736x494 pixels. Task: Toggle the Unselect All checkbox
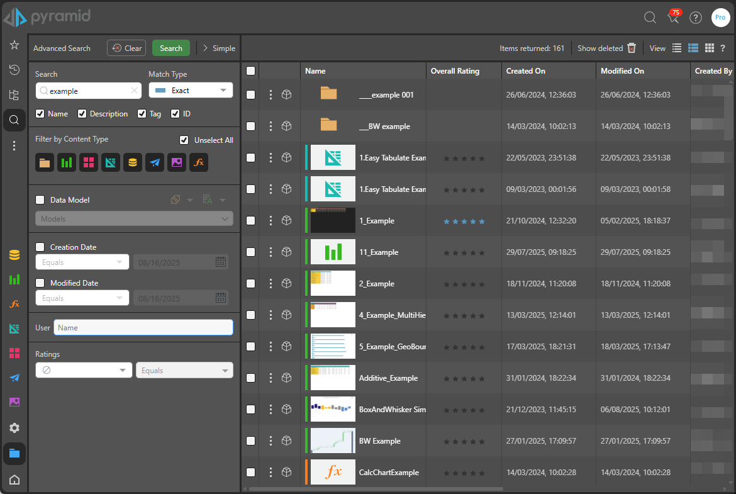click(x=184, y=140)
